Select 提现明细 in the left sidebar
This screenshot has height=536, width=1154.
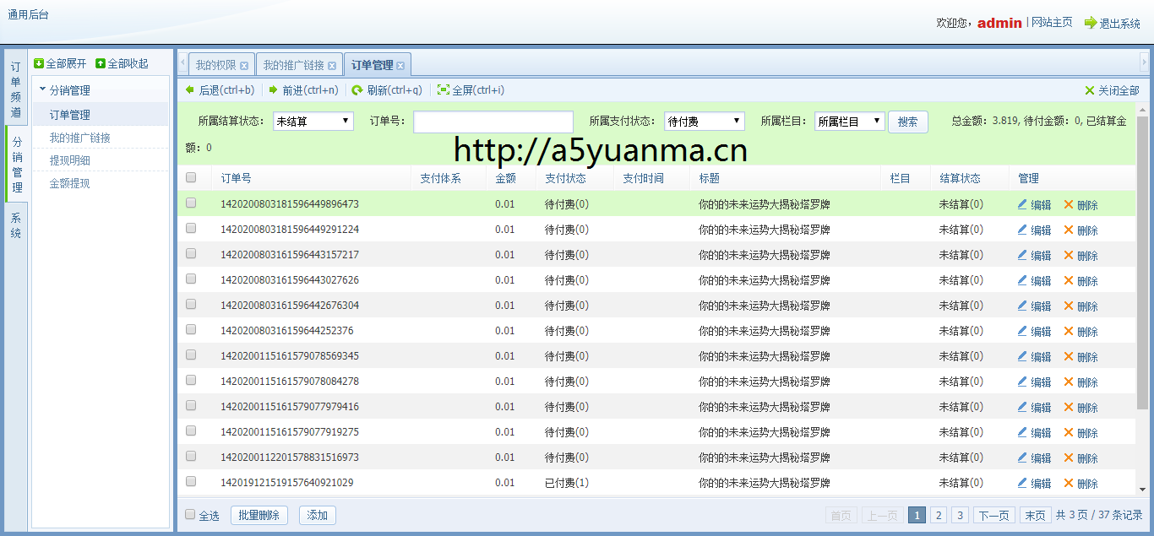pyautogui.click(x=70, y=160)
